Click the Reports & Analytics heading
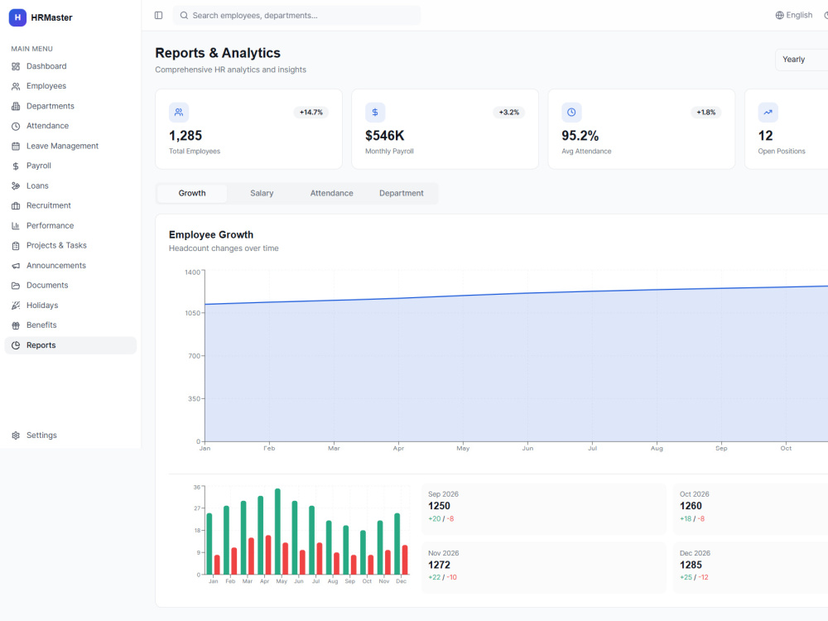 [218, 53]
